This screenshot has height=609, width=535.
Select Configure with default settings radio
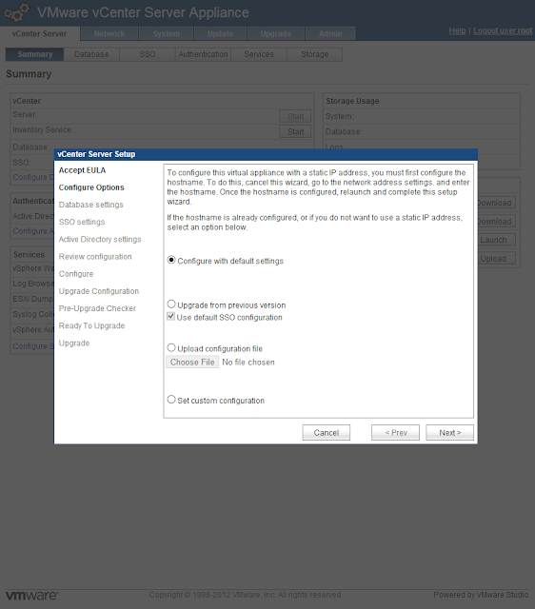(171, 260)
